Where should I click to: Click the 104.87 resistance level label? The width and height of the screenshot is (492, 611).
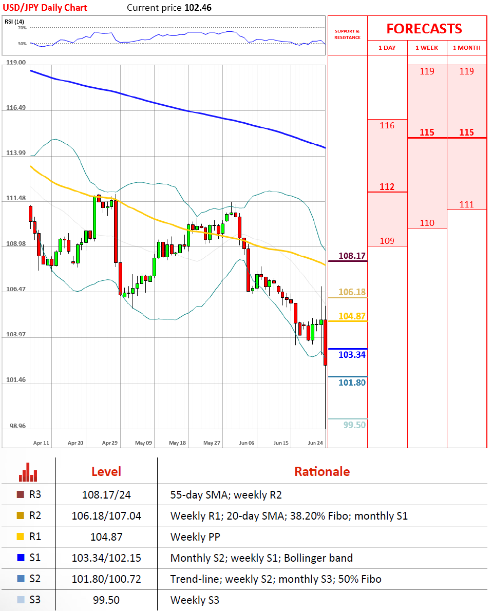[352, 316]
